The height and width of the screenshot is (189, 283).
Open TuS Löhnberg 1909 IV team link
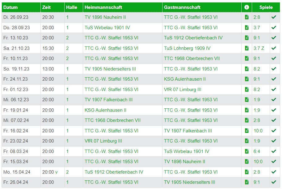[x=187, y=48]
